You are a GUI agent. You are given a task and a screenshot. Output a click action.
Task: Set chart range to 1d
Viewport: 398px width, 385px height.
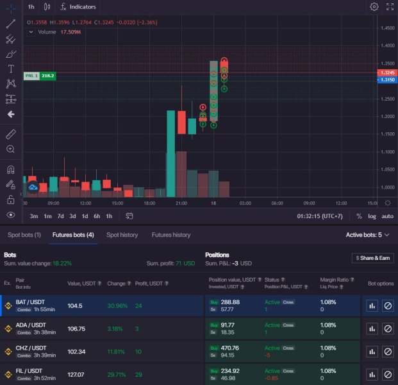click(85, 216)
